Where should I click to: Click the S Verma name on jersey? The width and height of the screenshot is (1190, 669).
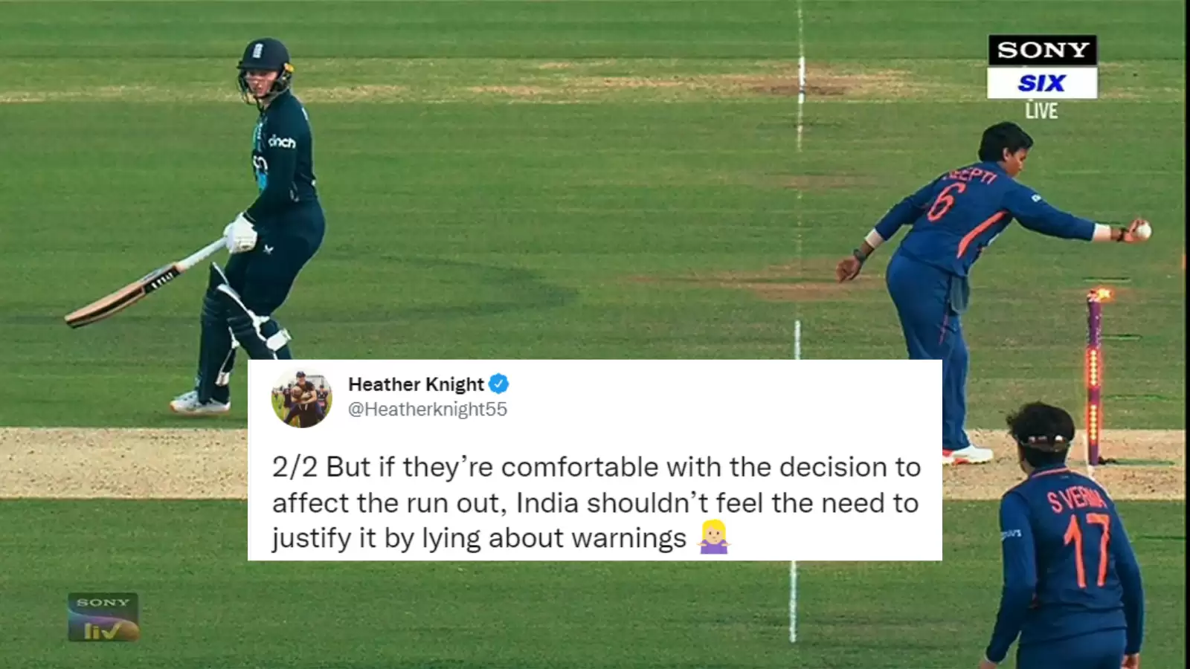pos(1077,497)
